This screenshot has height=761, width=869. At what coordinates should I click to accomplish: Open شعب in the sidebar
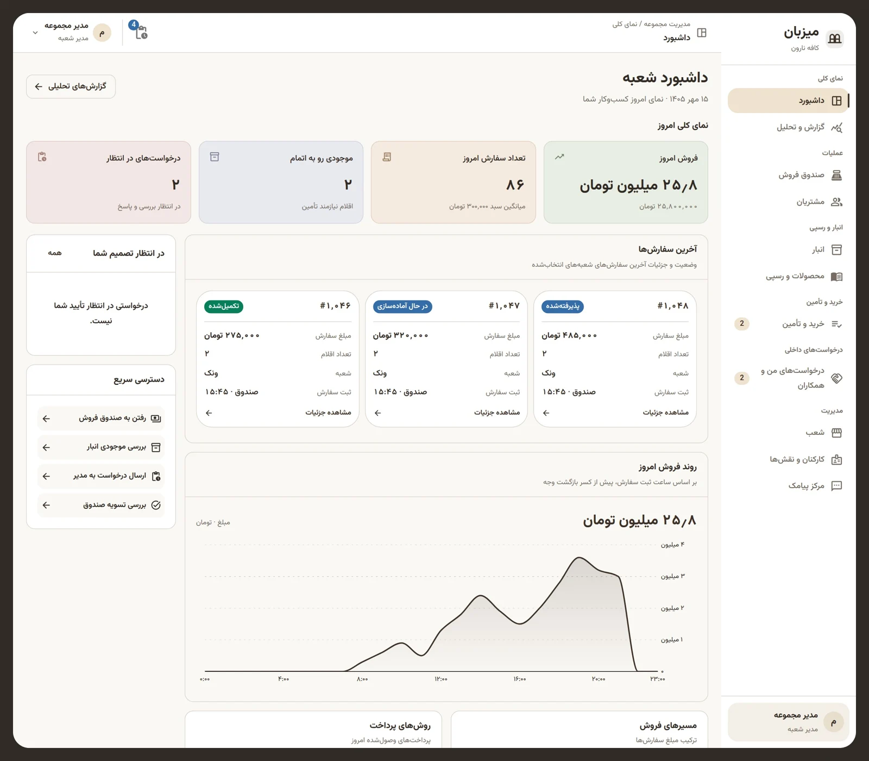[x=788, y=433]
